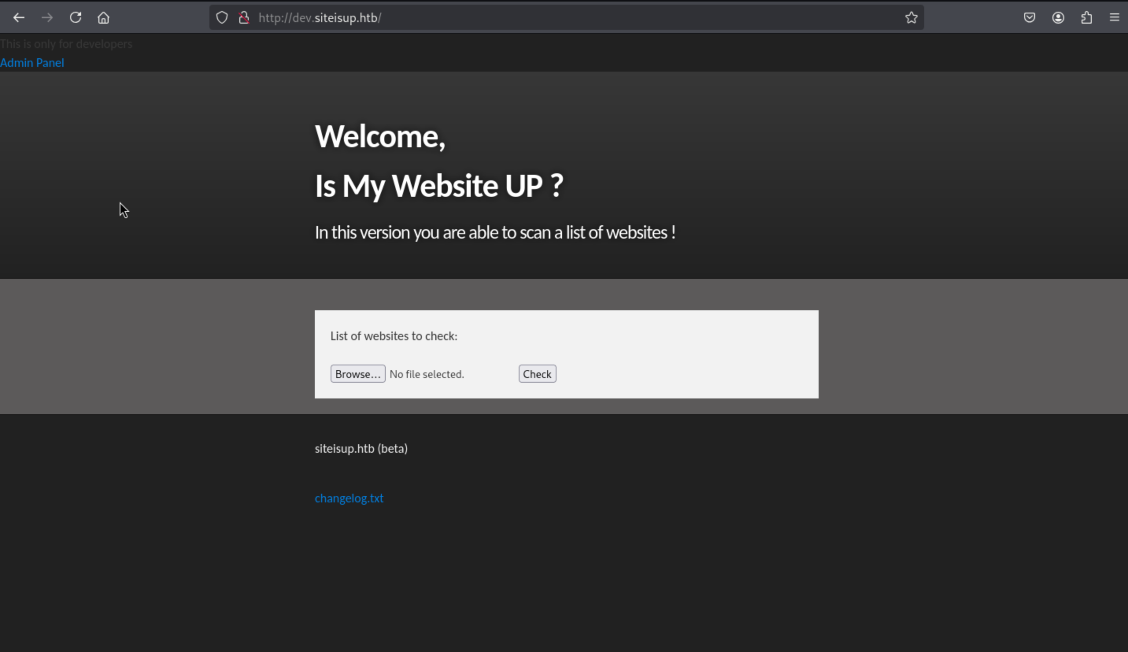Open the Firefox account menu
The width and height of the screenshot is (1128, 652).
[x=1058, y=18]
